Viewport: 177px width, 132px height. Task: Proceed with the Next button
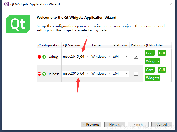point(114,125)
